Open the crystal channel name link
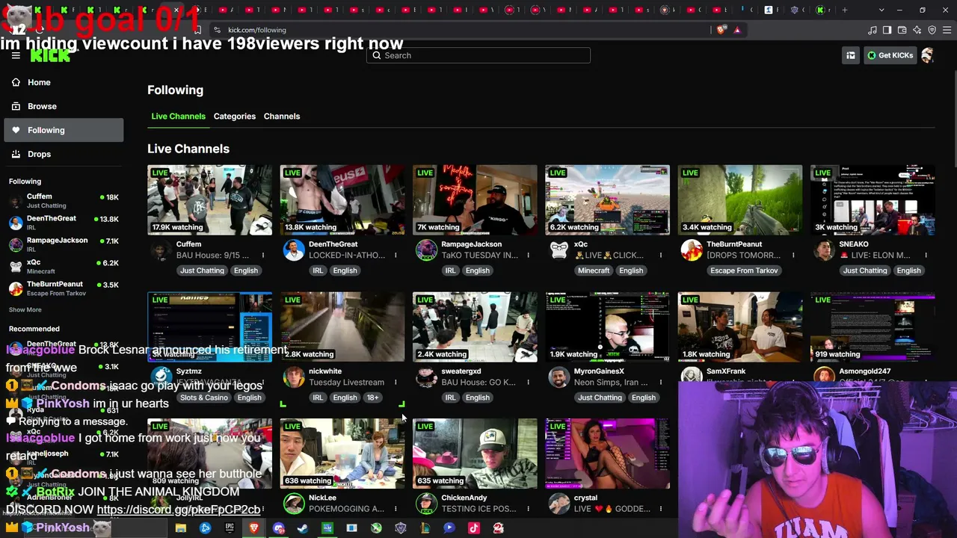Screen dimensions: 957x538 [585, 498]
